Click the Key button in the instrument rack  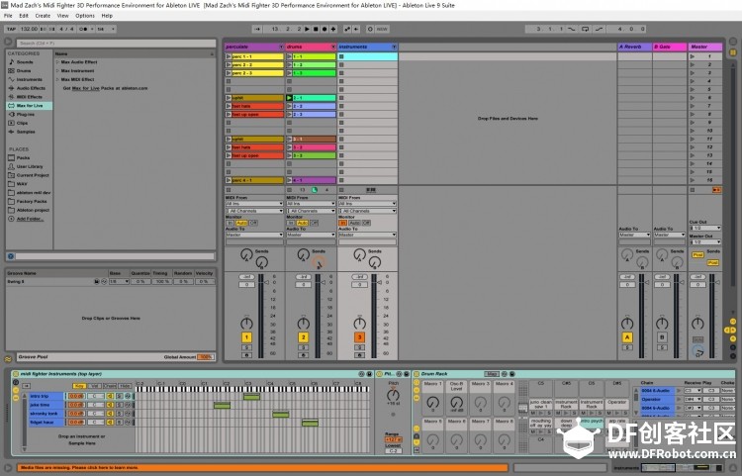[x=78, y=386]
